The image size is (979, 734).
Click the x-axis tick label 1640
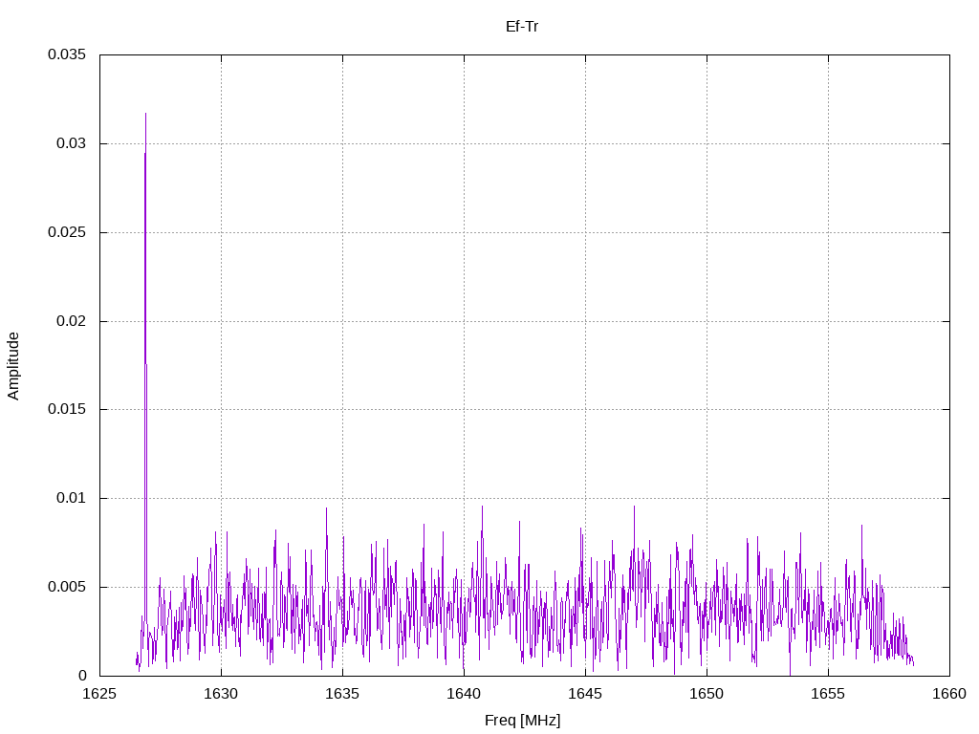464,694
